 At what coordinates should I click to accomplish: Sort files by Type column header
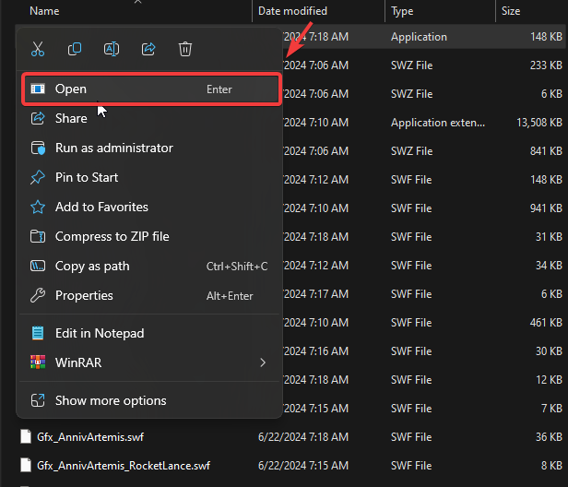tap(402, 11)
